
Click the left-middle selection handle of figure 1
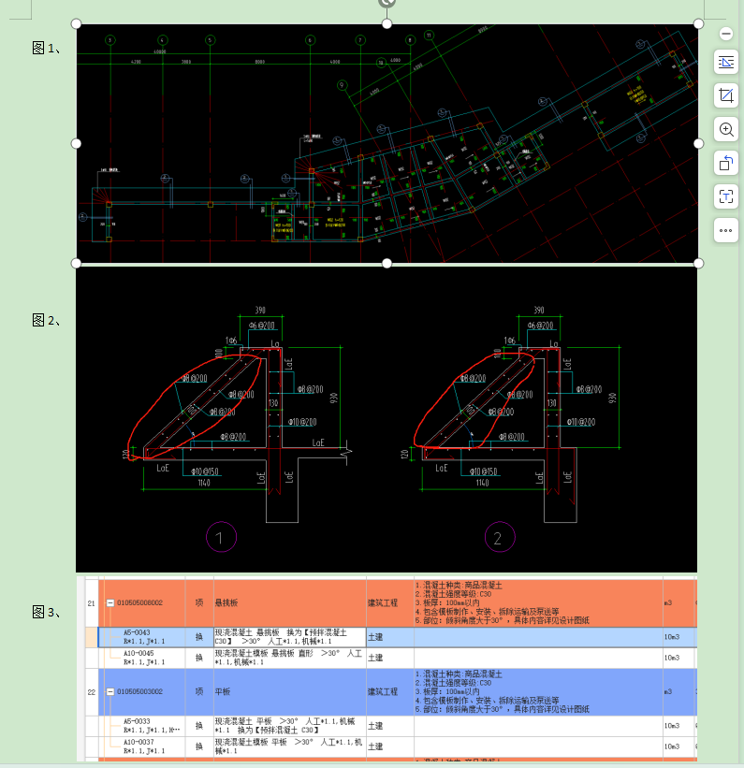point(76,143)
